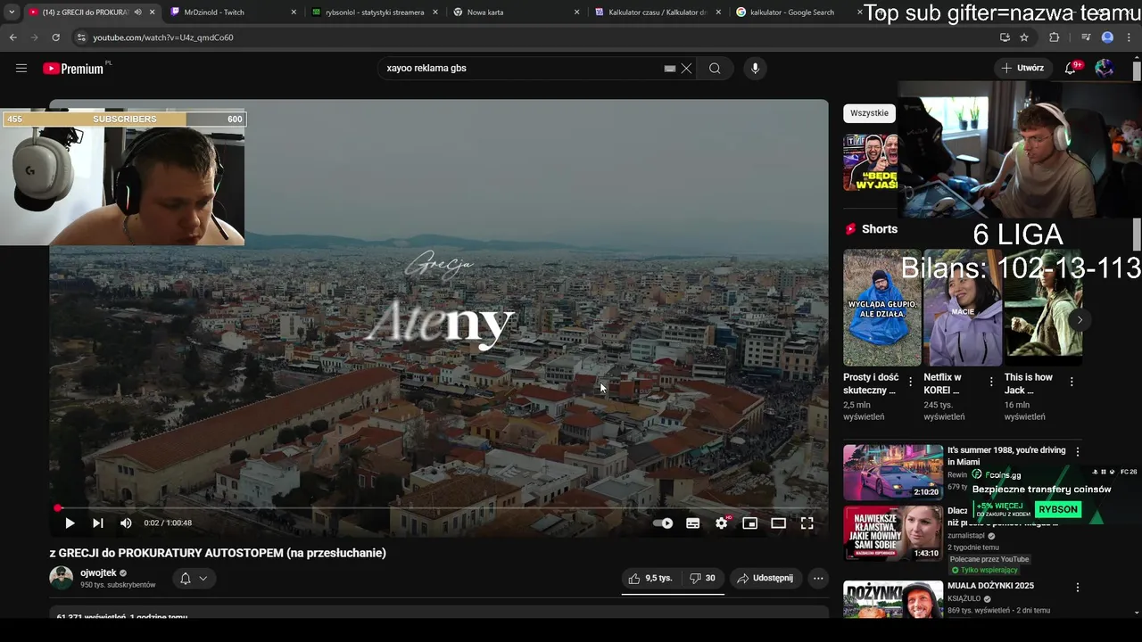This screenshot has width=1142, height=642.
Task: Go back in browser history
Action: pos(12,37)
